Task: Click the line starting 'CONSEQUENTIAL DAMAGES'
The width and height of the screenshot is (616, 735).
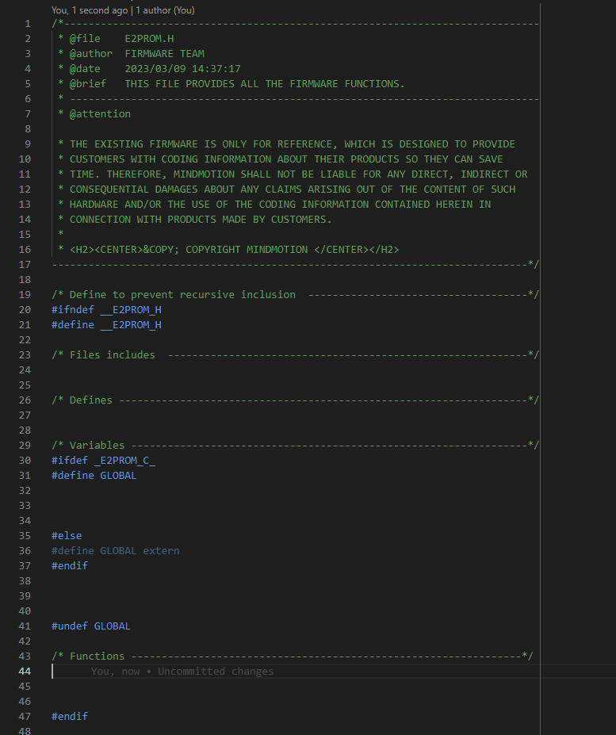Action: pos(286,189)
